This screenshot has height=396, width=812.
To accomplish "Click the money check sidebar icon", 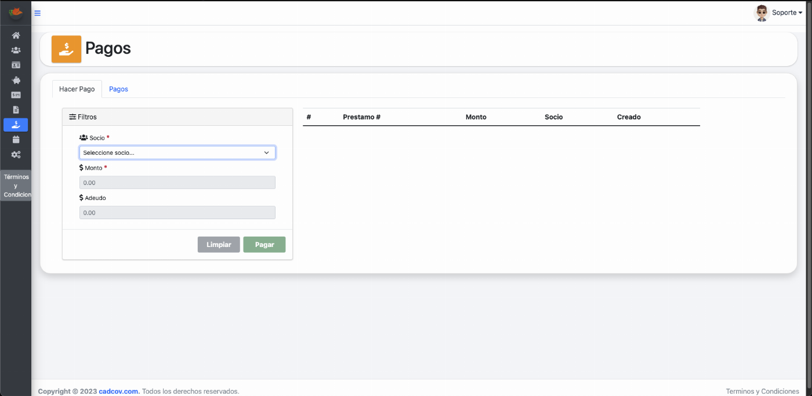I will pyautogui.click(x=16, y=95).
